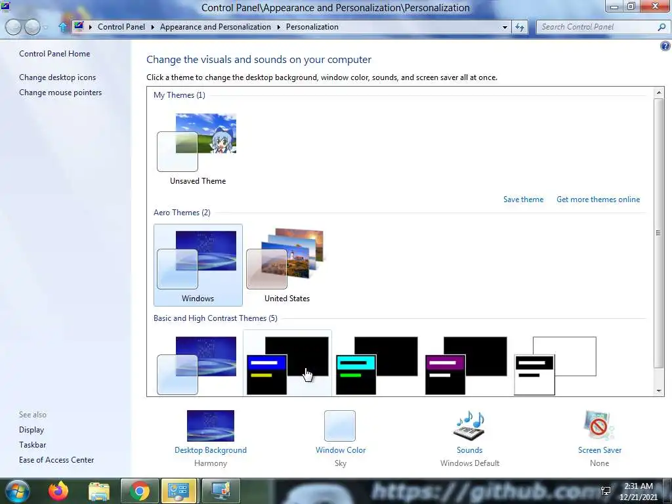Open Get more themes online
The image size is (672, 504).
pos(598,199)
